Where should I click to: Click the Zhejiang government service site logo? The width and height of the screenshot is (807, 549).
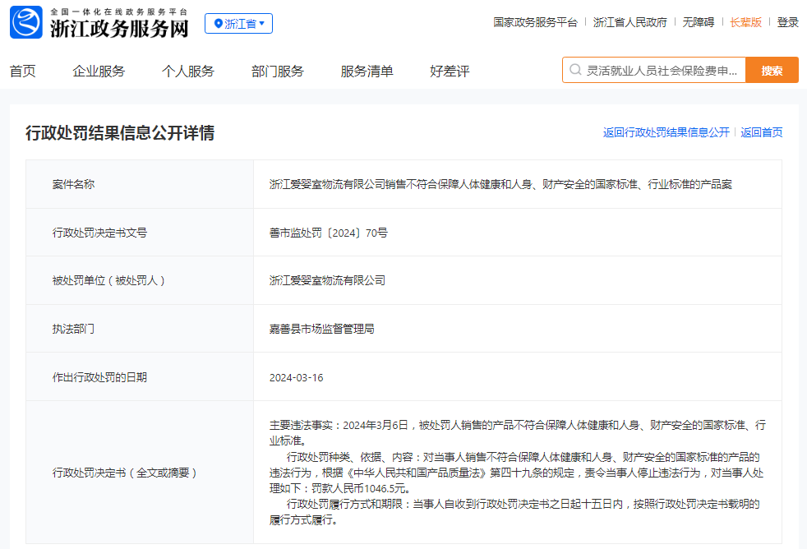click(x=26, y=22)
